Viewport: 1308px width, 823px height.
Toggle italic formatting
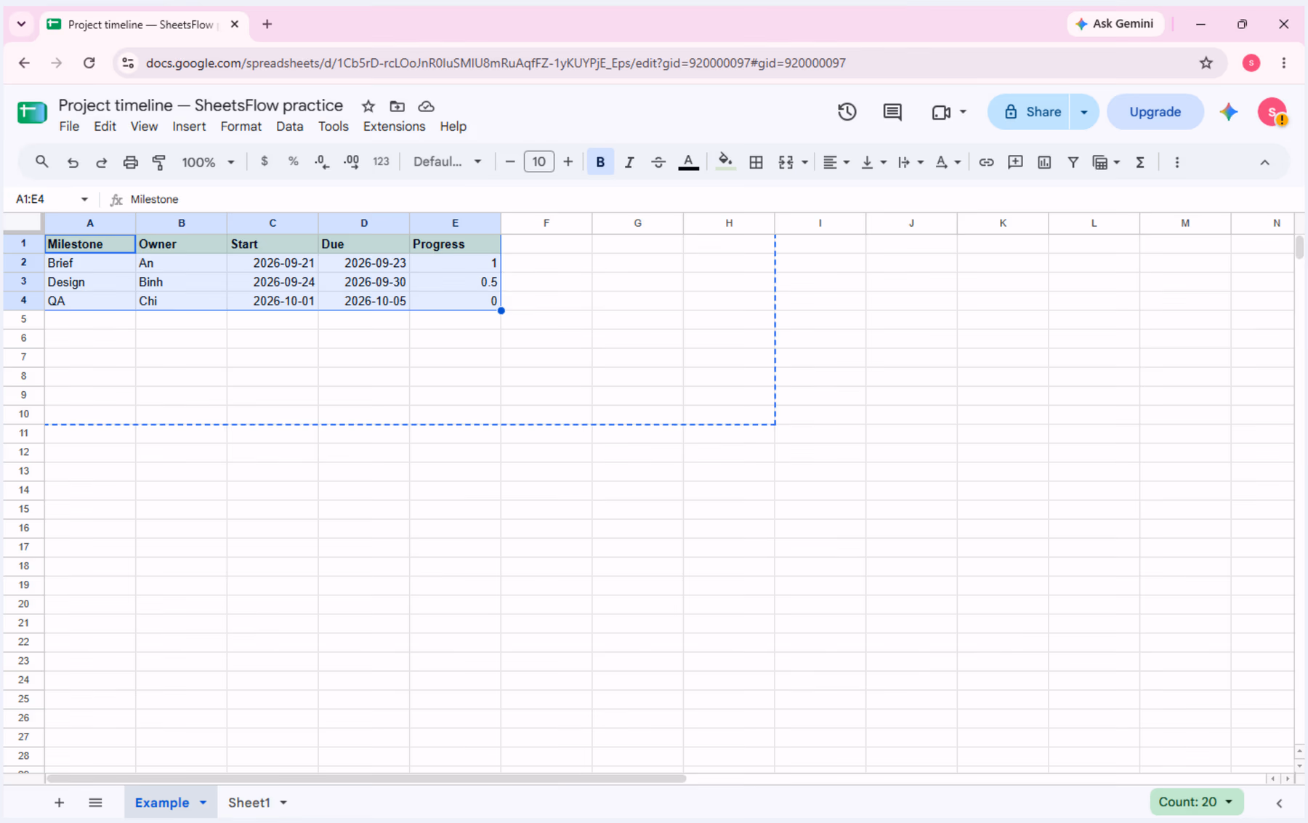point(629,162)
